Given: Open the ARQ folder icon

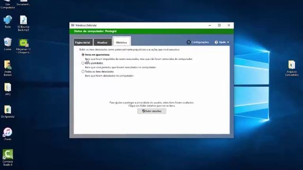Looking at the screenshot, I should pos(8,87).
